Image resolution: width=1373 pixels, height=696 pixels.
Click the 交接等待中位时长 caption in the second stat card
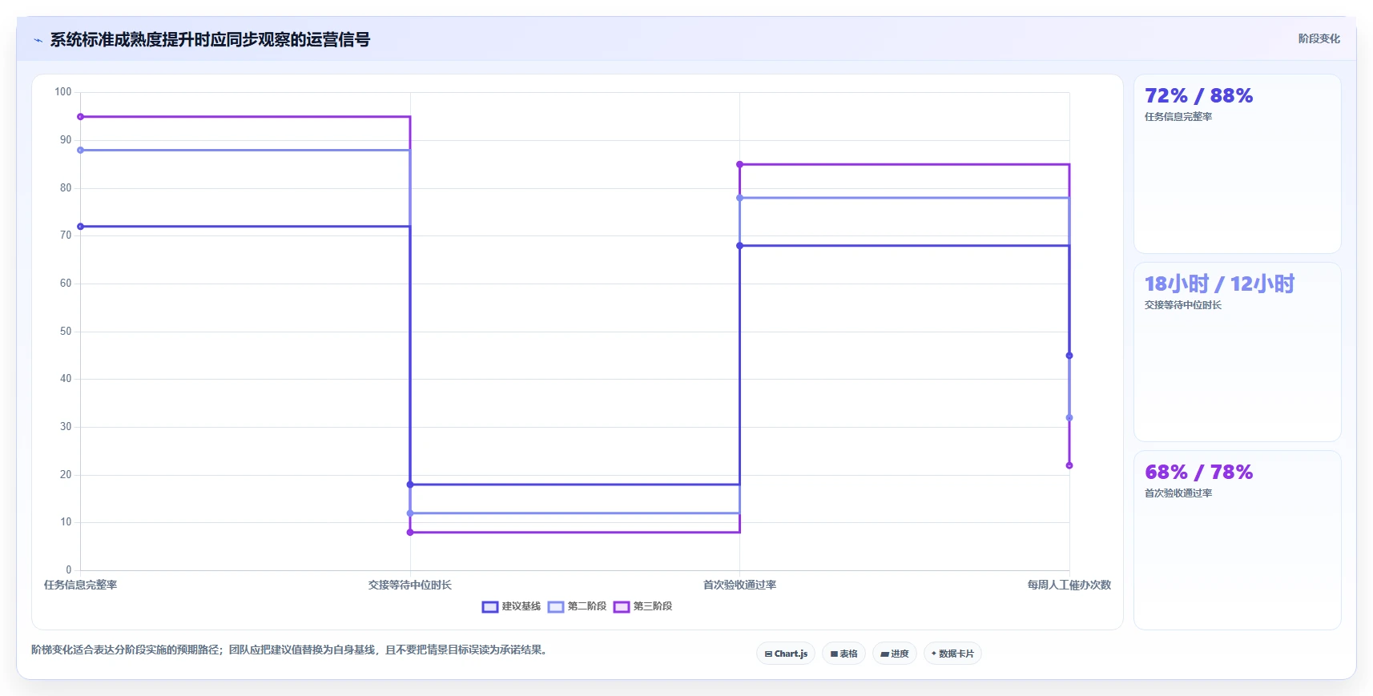1183,305
